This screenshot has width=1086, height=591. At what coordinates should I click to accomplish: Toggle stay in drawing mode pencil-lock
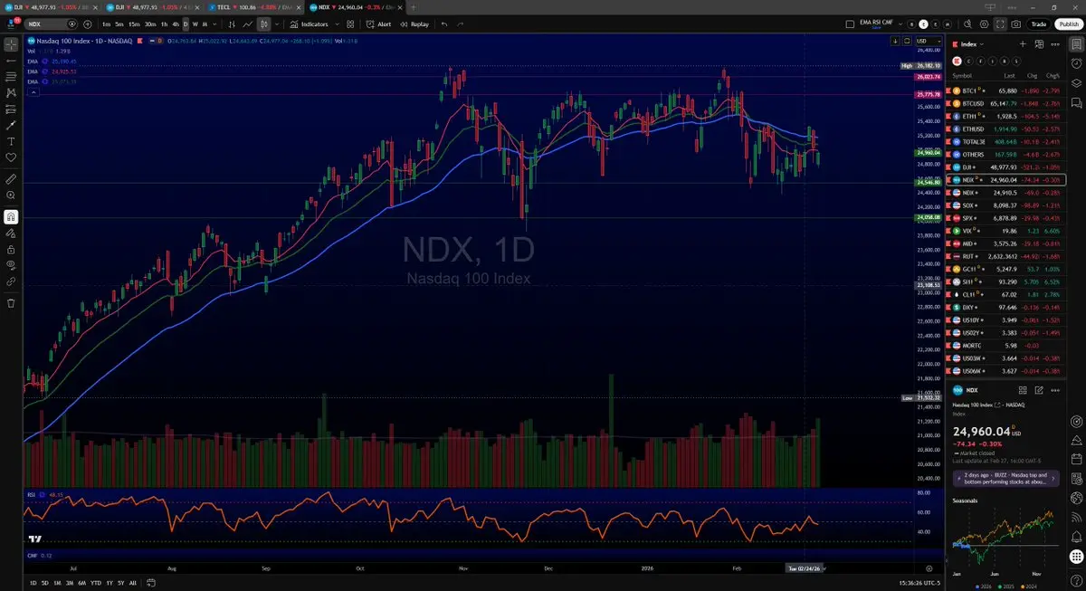tap(11, 233)
